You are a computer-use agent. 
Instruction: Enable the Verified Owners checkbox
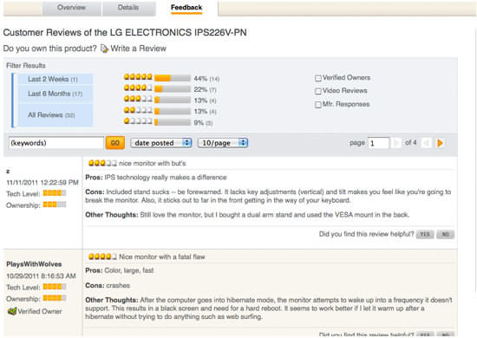(x=318, y=78)
